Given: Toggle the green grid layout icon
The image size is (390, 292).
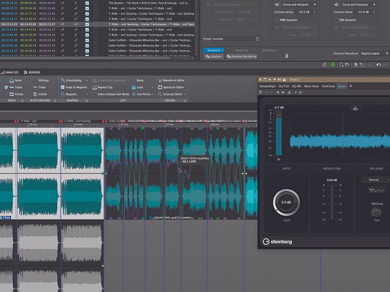Looking at the screenshot, I should (333, 65).
